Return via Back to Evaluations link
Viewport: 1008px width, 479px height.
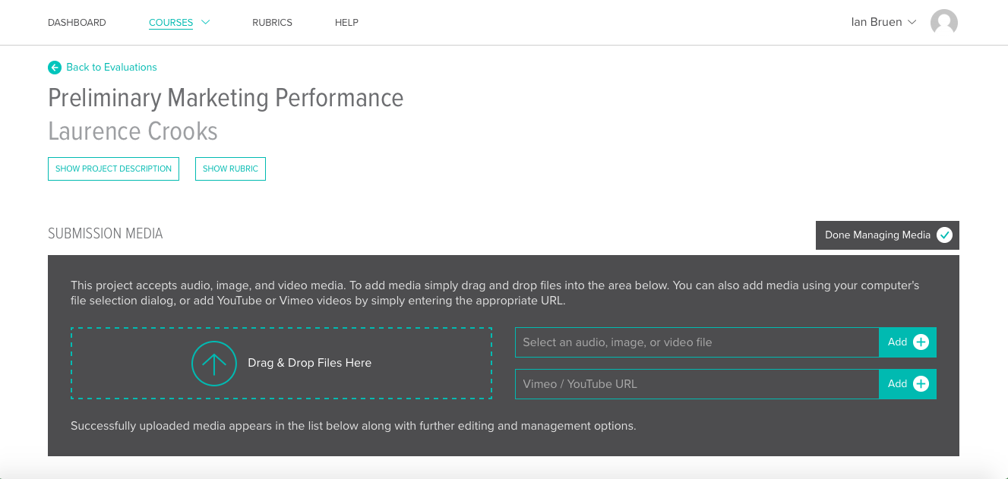point(112,67)
